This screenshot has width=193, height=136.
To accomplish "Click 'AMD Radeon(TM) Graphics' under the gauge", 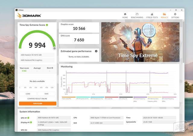I will coord(37,60).
